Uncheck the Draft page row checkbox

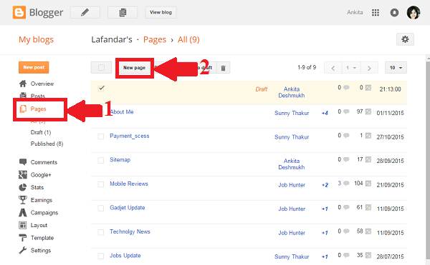[101, 88]
